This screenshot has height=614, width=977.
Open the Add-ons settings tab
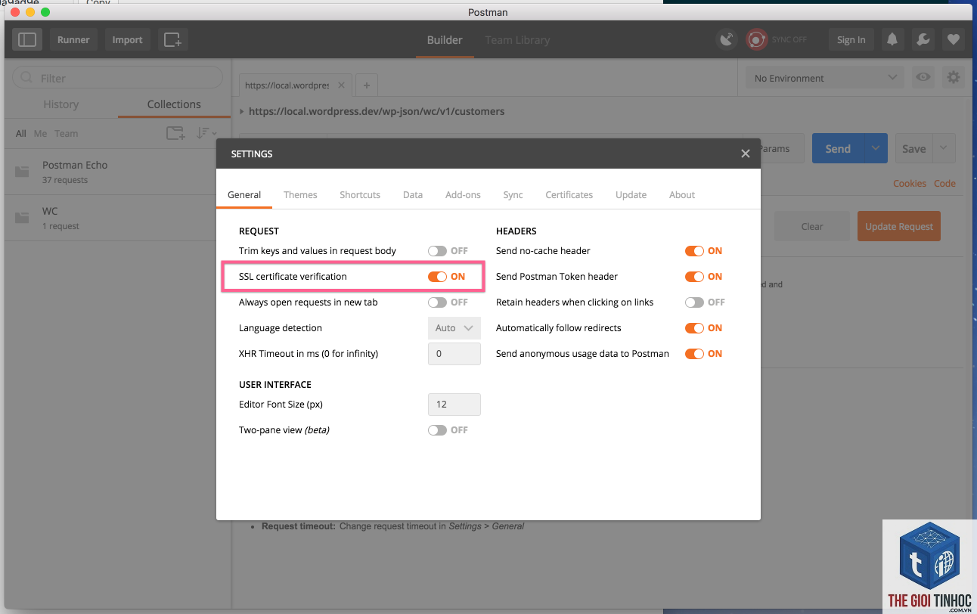(x=463, y=194)
